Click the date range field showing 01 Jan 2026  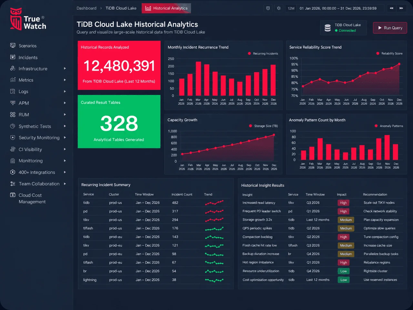point(338,8)
